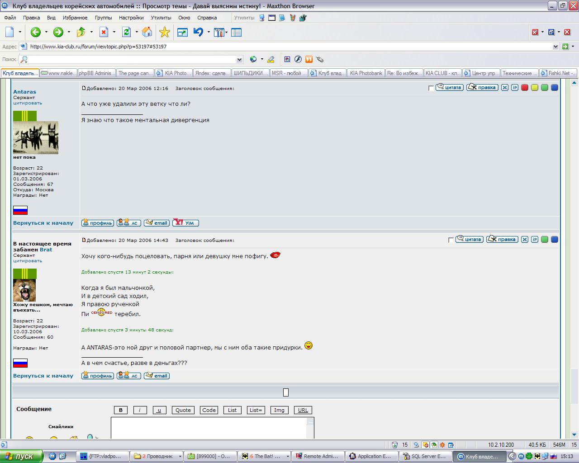Open the Antaras username link

[24, 92]
